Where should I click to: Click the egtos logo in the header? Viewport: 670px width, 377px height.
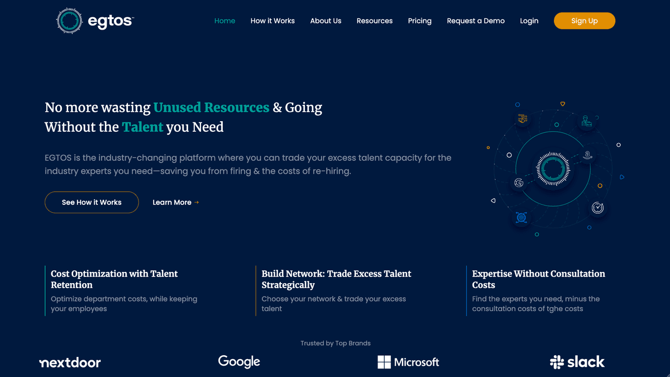coord(95,21)
